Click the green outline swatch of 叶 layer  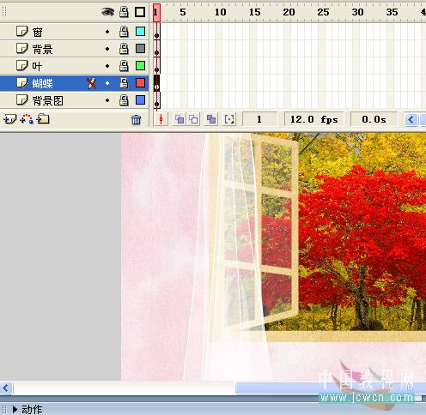(140, 66)
